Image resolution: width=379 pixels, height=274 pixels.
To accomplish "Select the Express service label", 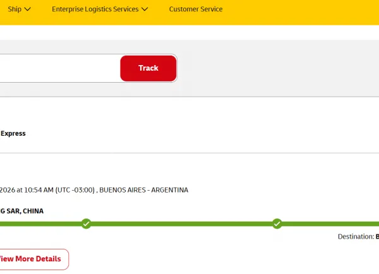I will point(13,134).
